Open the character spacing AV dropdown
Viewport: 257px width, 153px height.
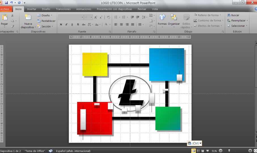(90, 24)
